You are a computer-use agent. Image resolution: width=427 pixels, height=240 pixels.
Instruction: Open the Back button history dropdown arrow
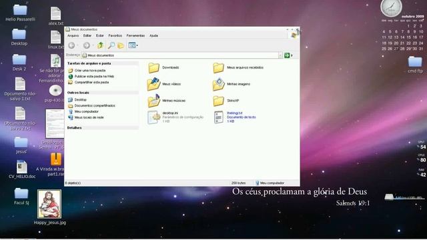tap(77, 45)
